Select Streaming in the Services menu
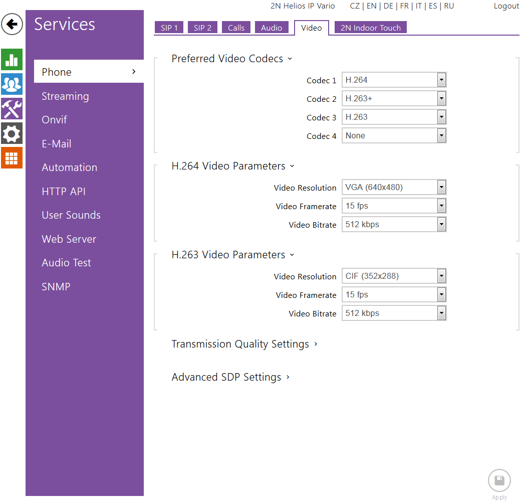 coord(65,96)
